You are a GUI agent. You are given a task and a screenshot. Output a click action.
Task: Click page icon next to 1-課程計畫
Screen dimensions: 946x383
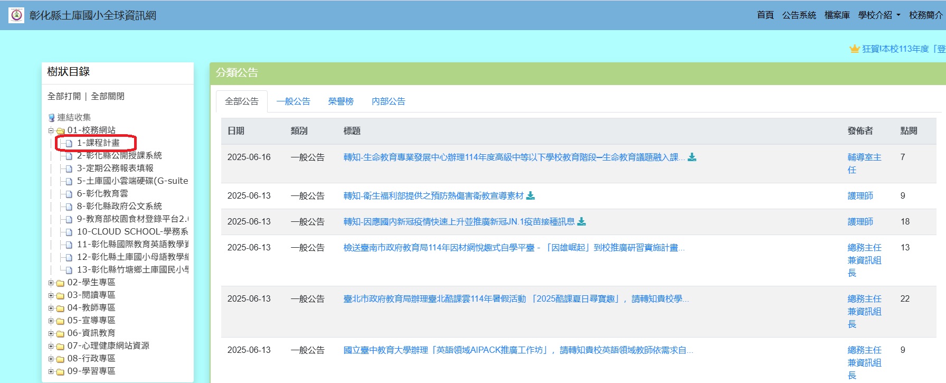pos(69,143)
